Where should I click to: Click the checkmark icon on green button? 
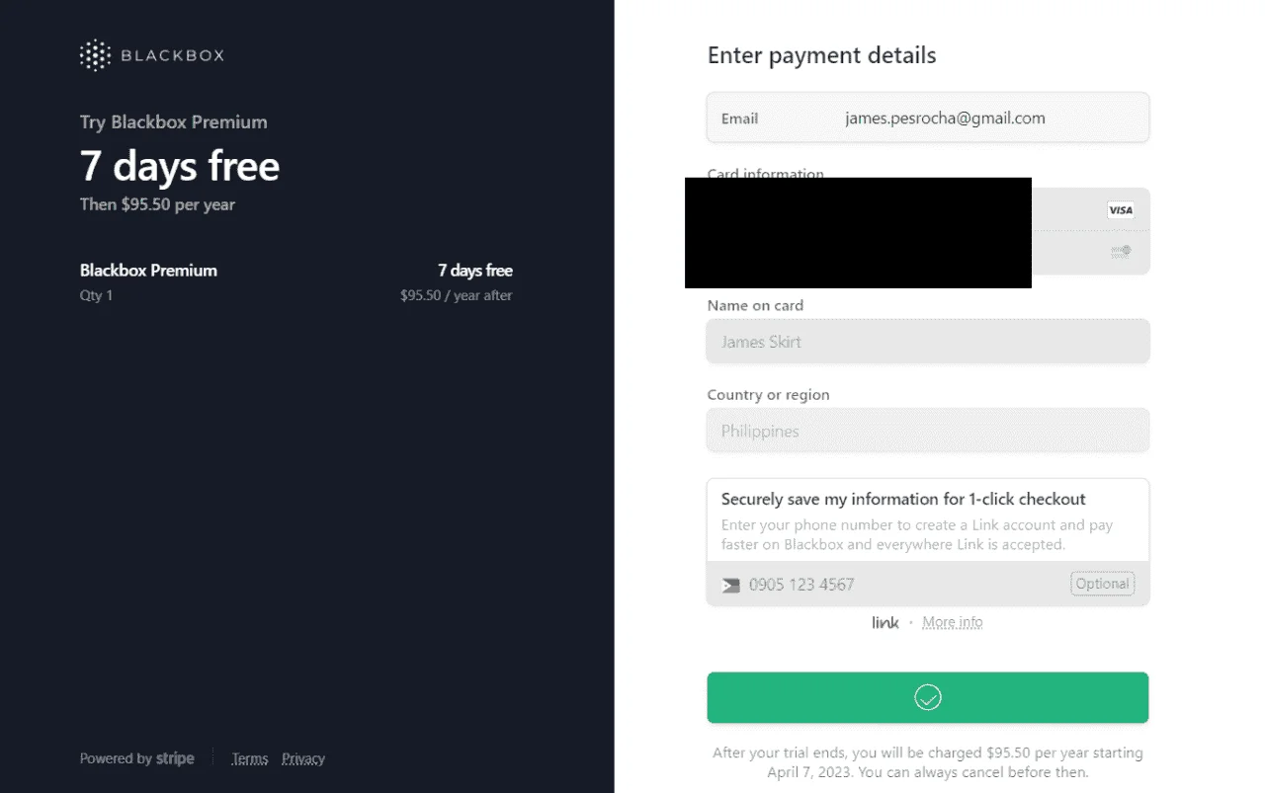click(928, 697)
